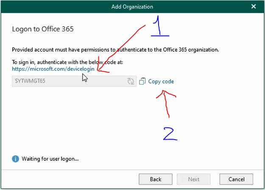
Task: Open the microsoft.com/devicelogin link
Action: (53, 69)
